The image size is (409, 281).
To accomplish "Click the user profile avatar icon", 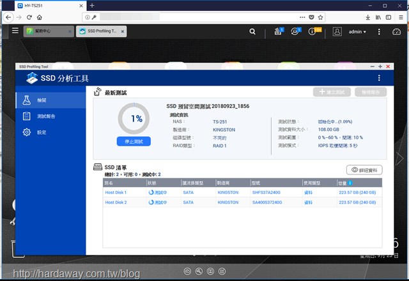I will coord(337,31).
